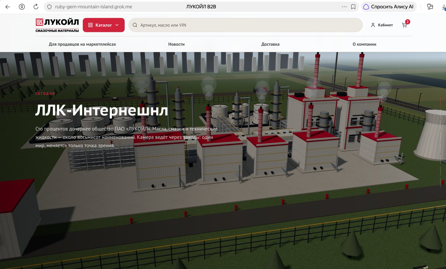Open site protection shield icon in address bar
Screen dimensions: 446x269
[49, 7]
